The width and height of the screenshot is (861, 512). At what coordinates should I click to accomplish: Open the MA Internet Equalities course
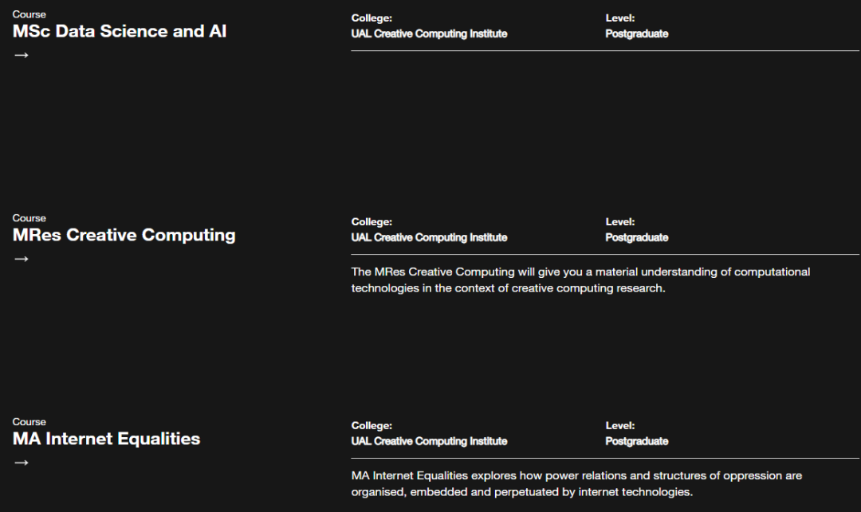(107, 439)
